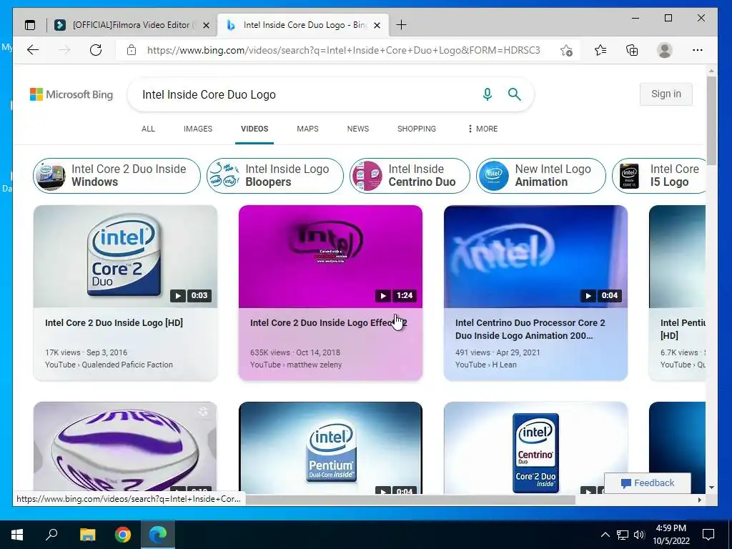Image resolution: width=732 pixels, height=549 pixels.
Task: Switch to ALL search results
Action: point(148,129)
